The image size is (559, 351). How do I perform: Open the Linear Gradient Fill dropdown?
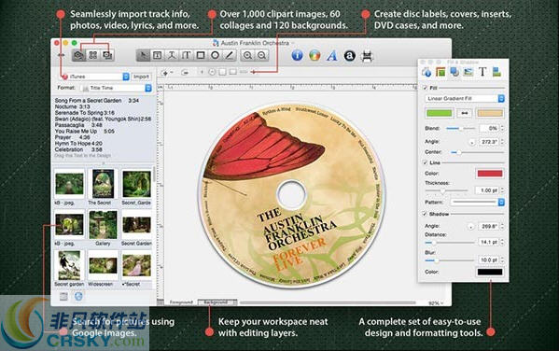point(465,98)
